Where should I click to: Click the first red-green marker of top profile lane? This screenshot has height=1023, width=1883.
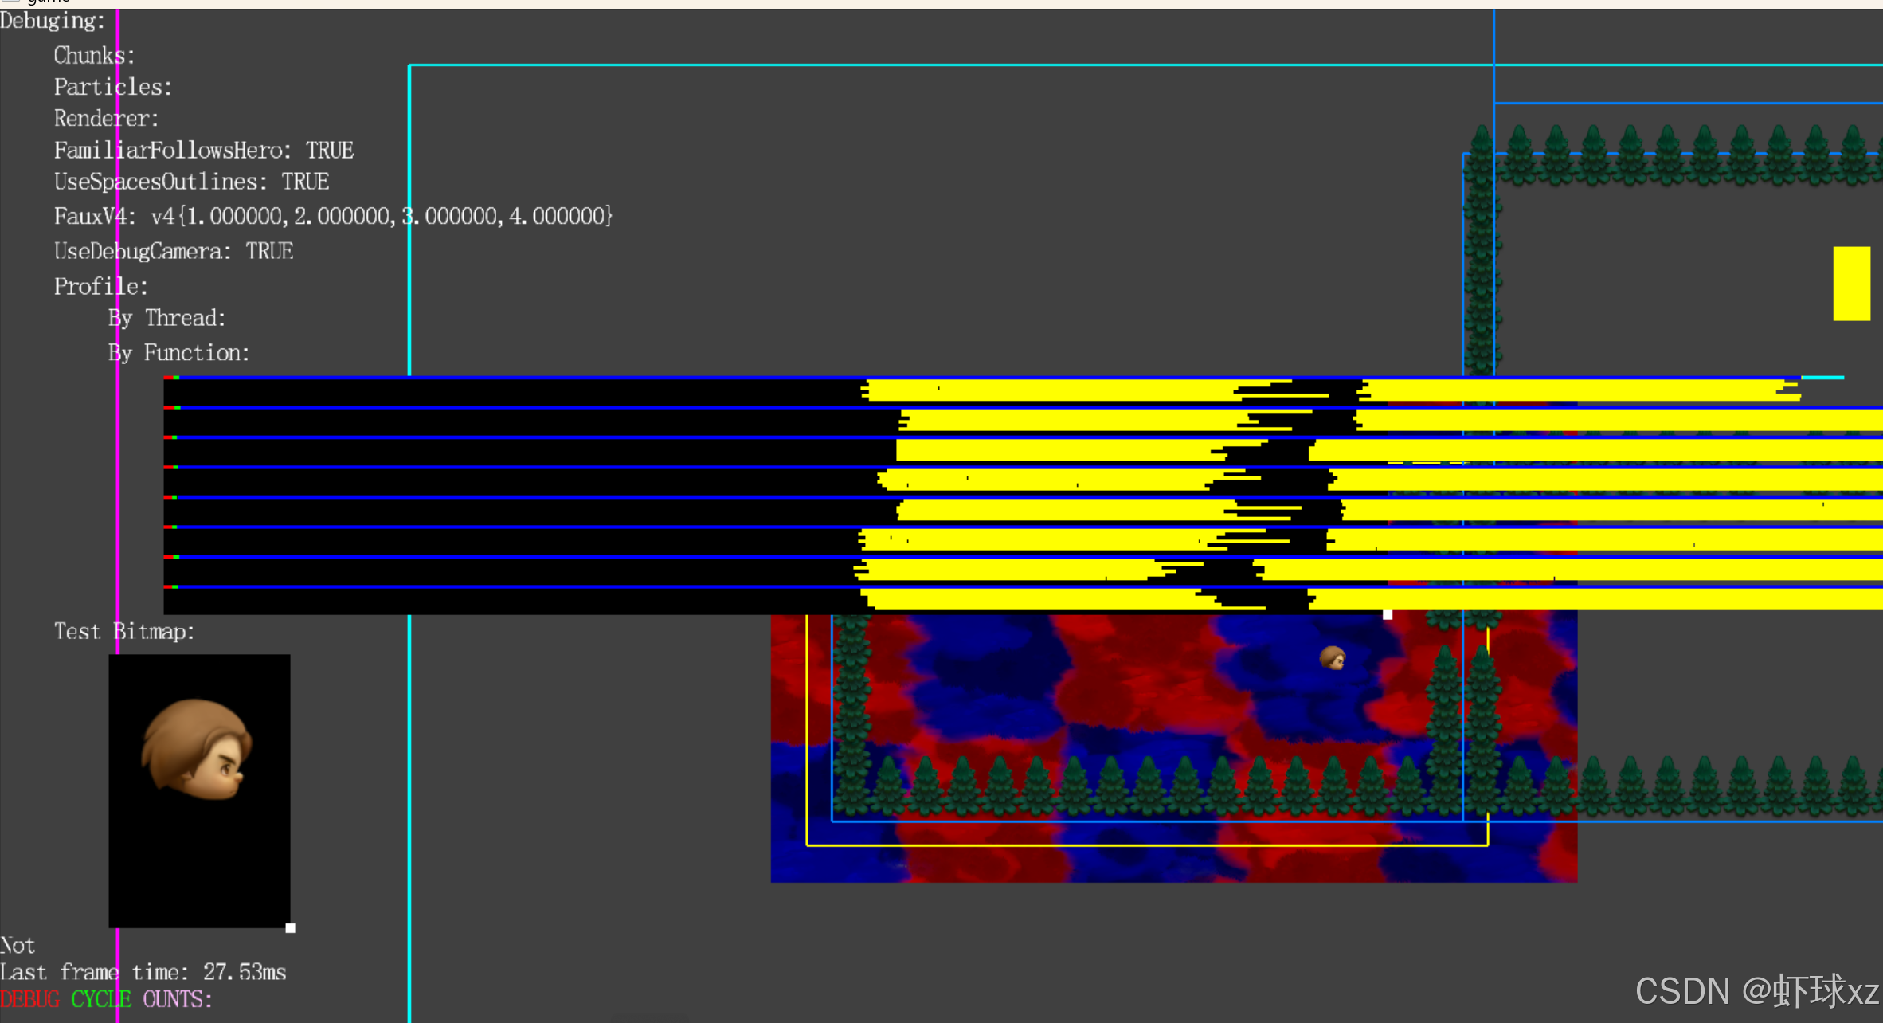[171, 378]
